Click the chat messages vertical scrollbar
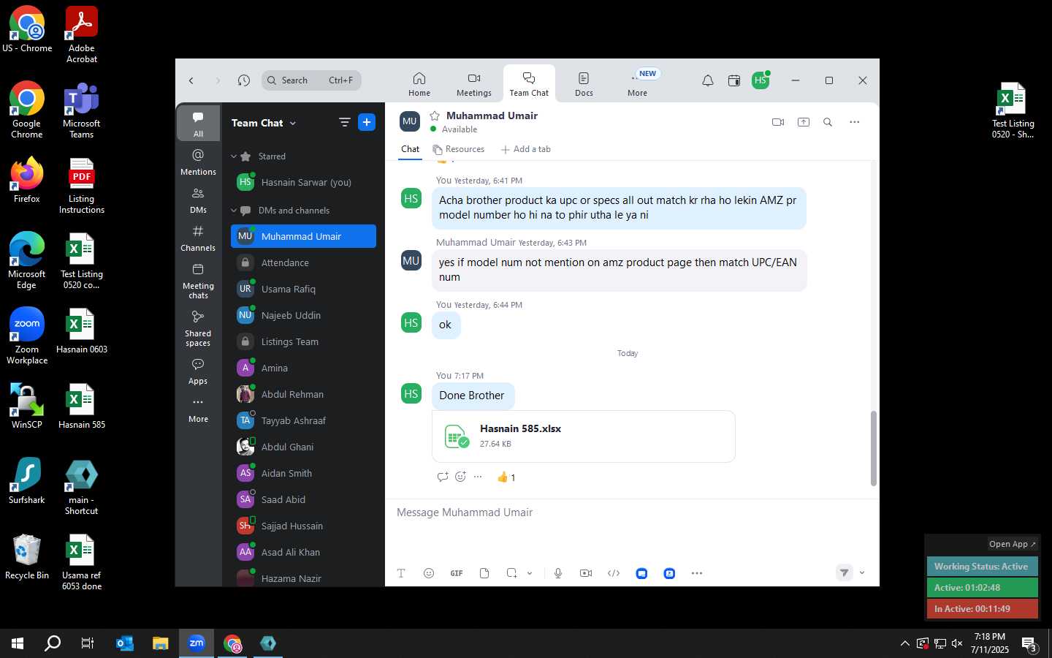This screenshot has height=658, width=1052. (x=873, y=448)
